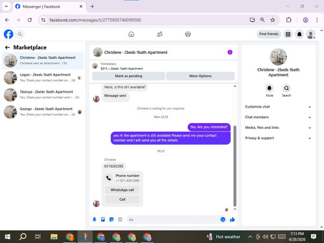Click the phone handset icon in attachment
The width and height of the screenshot is (324, 243).
109,178
